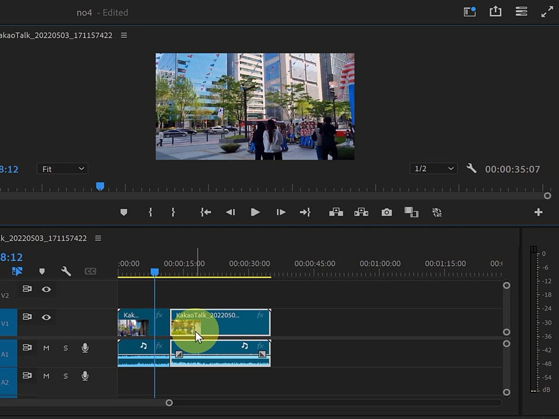Open the Program Monitor panel menu

pos(123,35)
